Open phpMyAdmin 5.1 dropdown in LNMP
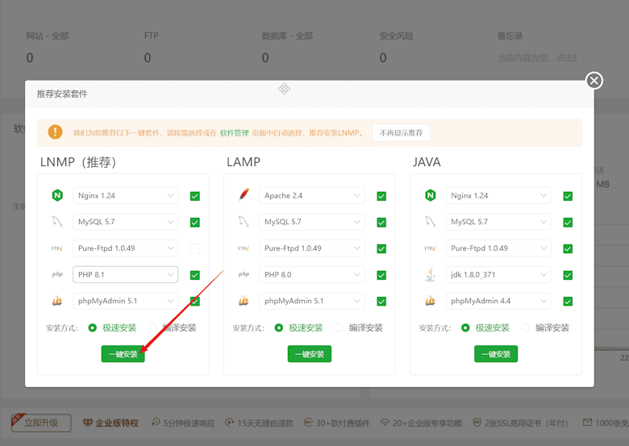The image size is (629, 446). click(125, 300)
